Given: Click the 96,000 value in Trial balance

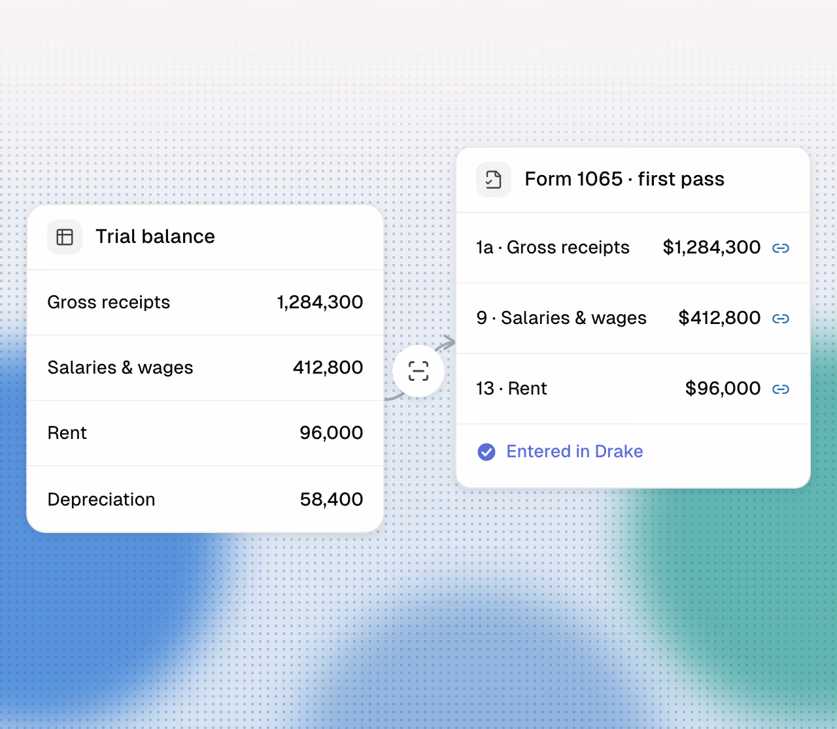Looking at the screenshot, I should click(x=331, y=432).
